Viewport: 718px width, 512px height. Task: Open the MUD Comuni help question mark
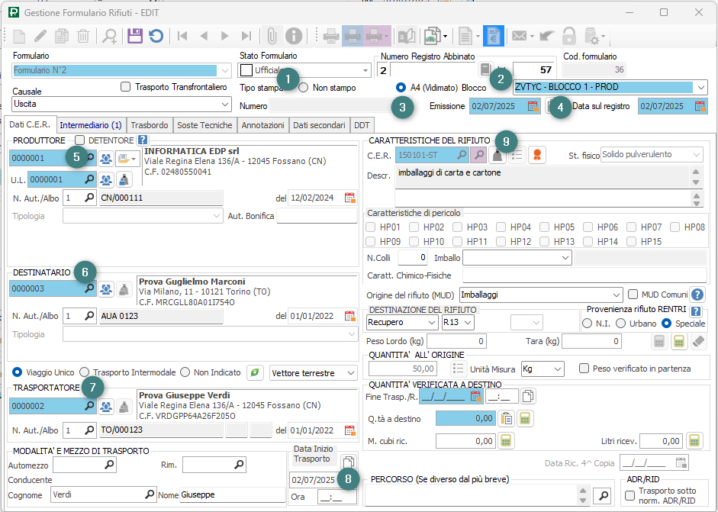(x=697, y=295)
